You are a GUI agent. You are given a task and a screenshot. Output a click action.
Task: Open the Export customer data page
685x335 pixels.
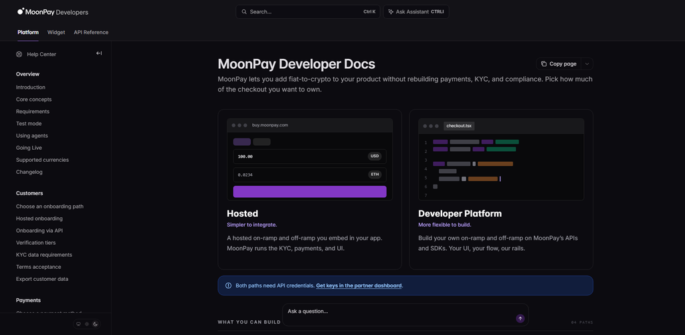click(42, 279)
